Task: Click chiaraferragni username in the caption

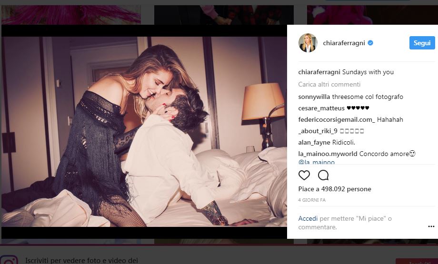Action: [x=318, y=72]
